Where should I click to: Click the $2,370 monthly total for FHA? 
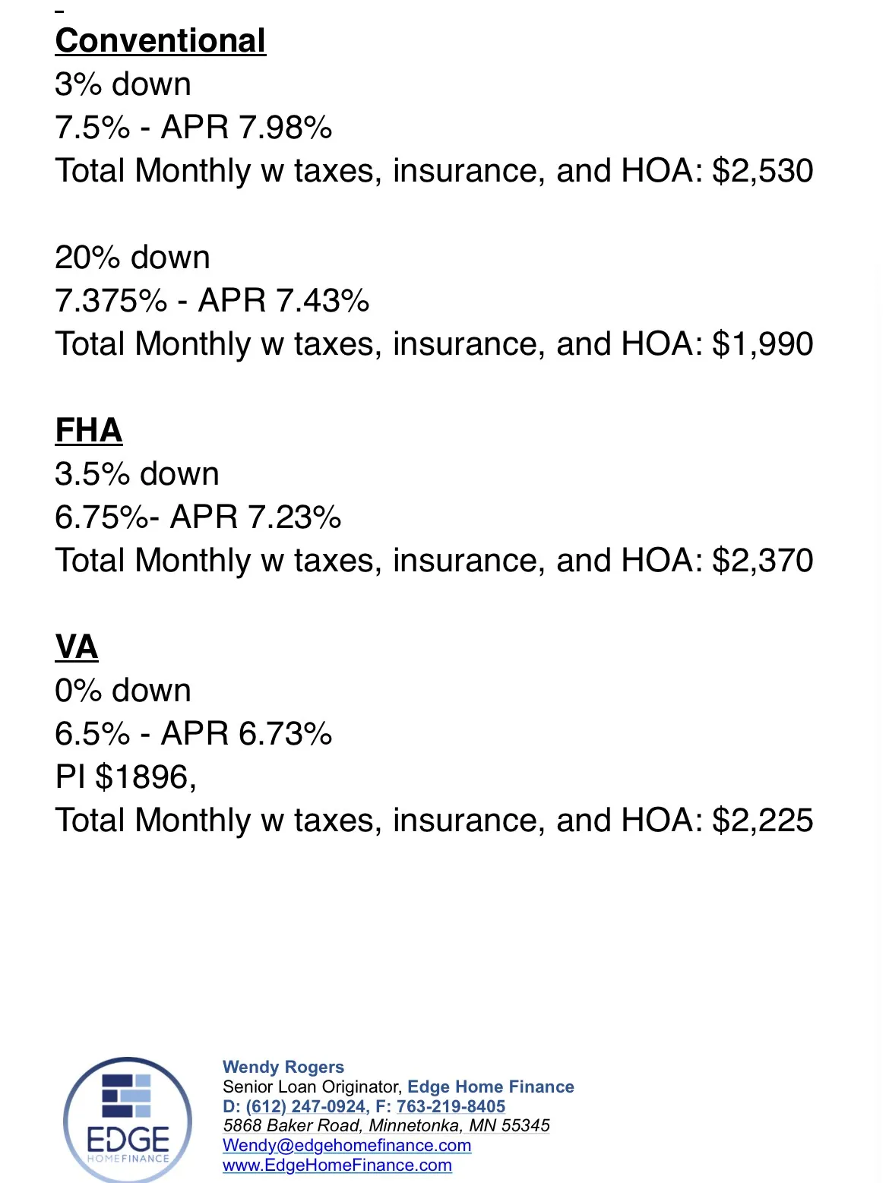[763, 561]
